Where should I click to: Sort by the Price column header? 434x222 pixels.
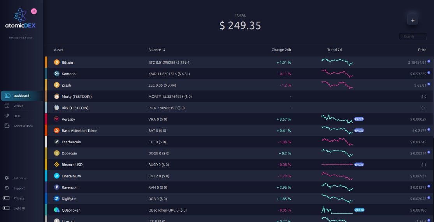[x=422, y=50]
